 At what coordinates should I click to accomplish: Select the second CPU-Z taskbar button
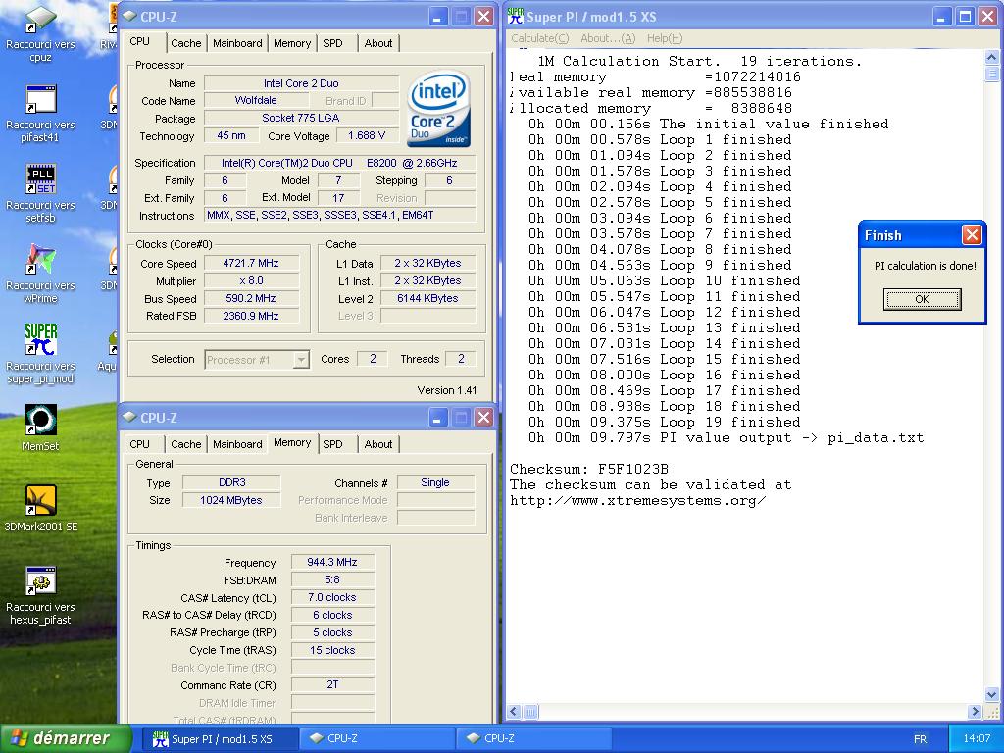point(534,739)
